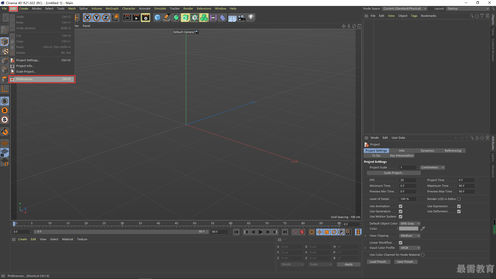Open Centimeters unit dropdown
This screenshot has width=496, height=279.
(x=432, y=167)
